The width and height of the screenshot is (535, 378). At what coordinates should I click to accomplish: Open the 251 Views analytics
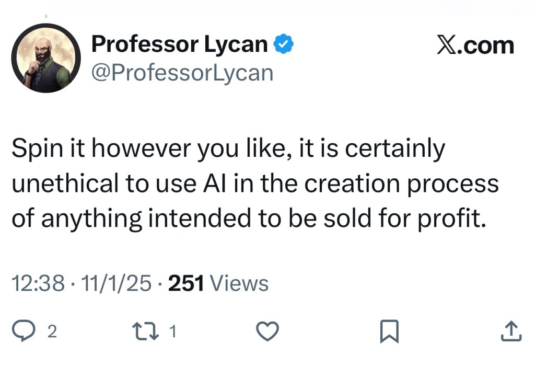pyautogui.click(x=218, y=283)
